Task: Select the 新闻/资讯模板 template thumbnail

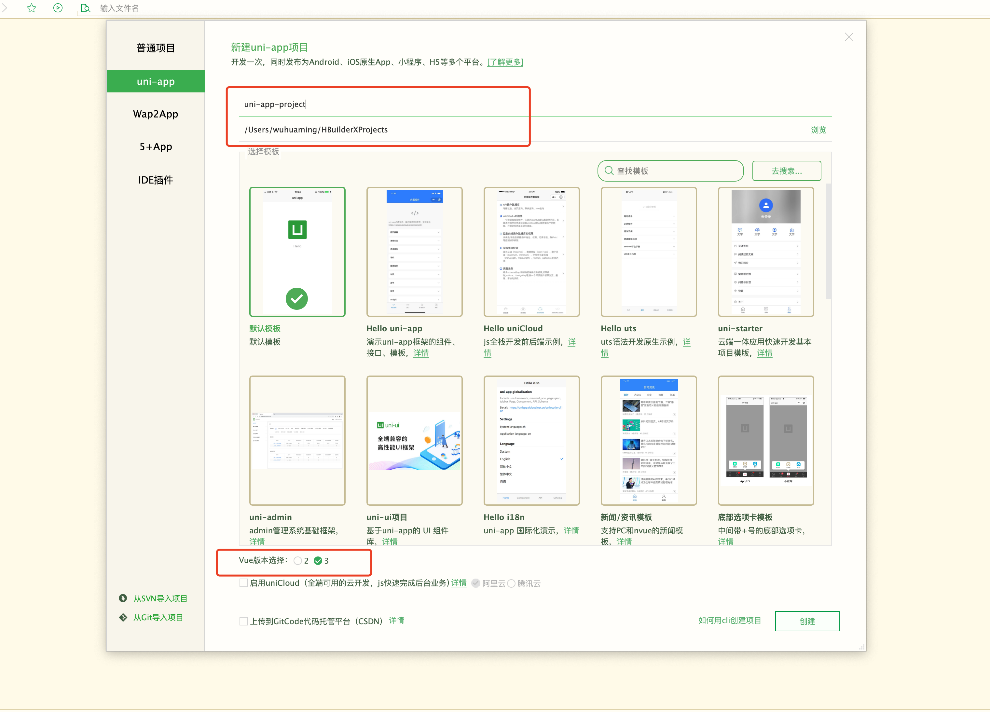Action: click(x=649, y=441)
